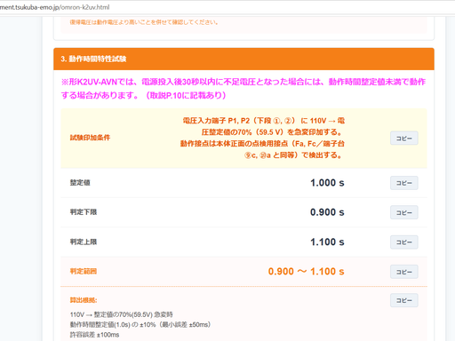455x341 pixels.
Task: Select the 算出根拠 heading text
Action: tap(84, 300)
